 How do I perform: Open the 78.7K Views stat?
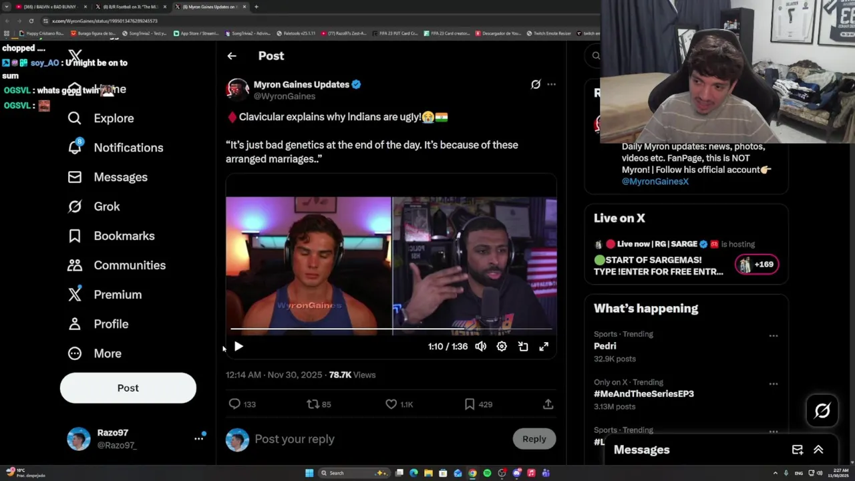pyautogui.click(x=352, y=375)
